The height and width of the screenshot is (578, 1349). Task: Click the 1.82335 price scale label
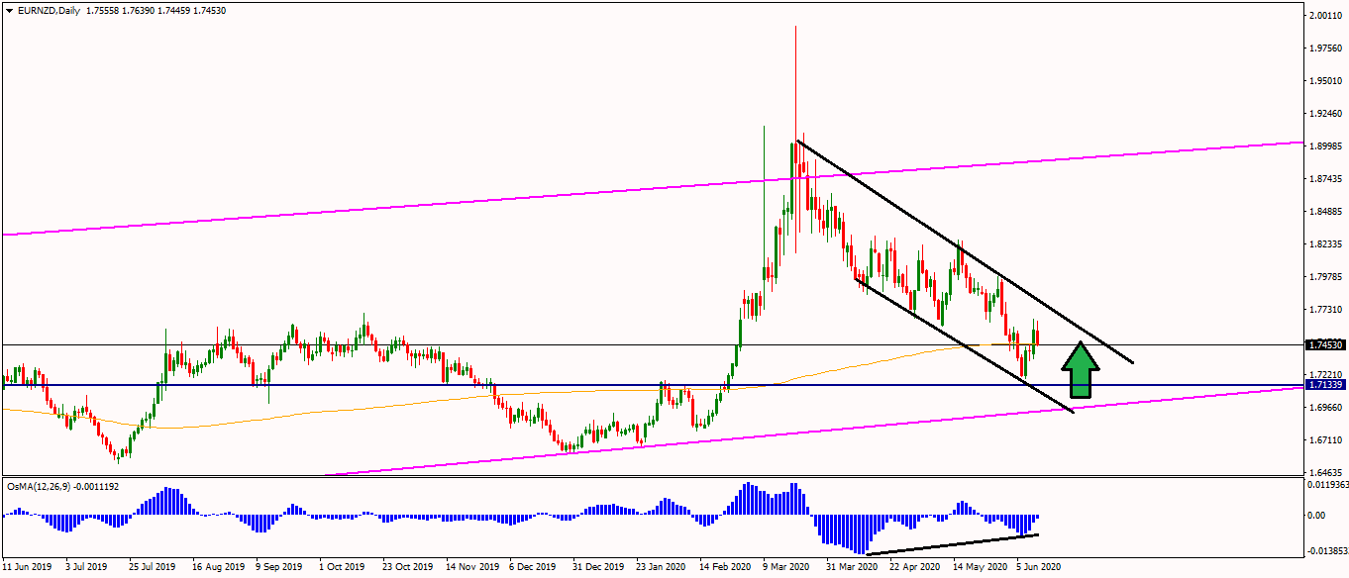(1324, 243)
